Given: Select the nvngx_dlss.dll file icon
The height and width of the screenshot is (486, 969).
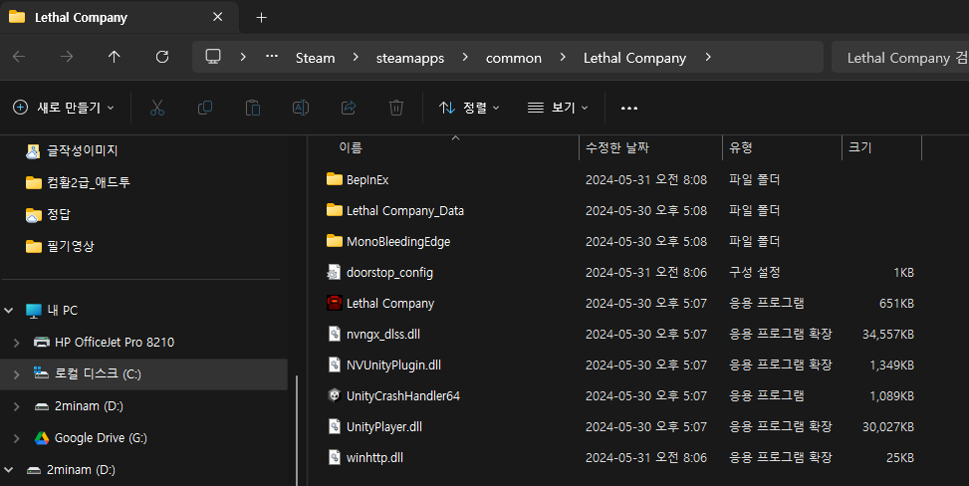Looking at the screenshot, I should point(335,334).
